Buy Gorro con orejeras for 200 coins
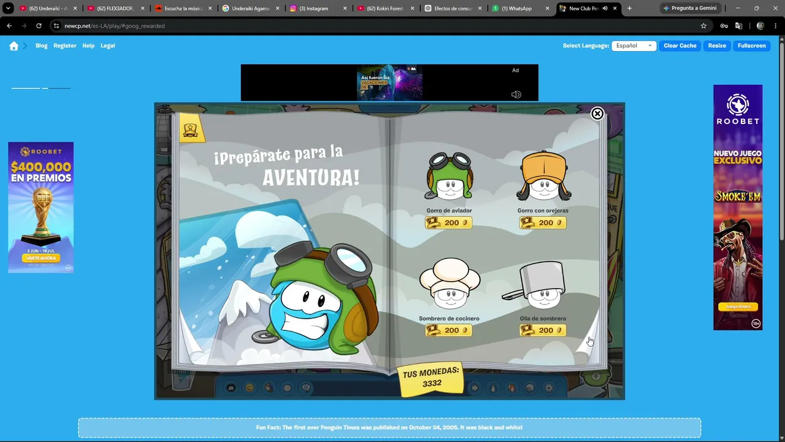 (543, 223)
